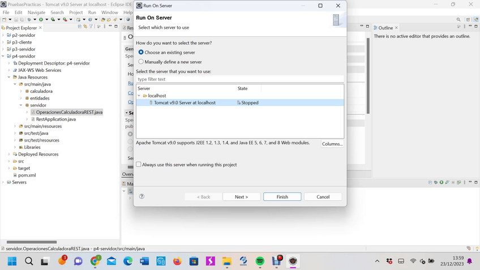
Task: Click the Debug bug-and-gear toolbar icon
Action: tap(29, 19)
